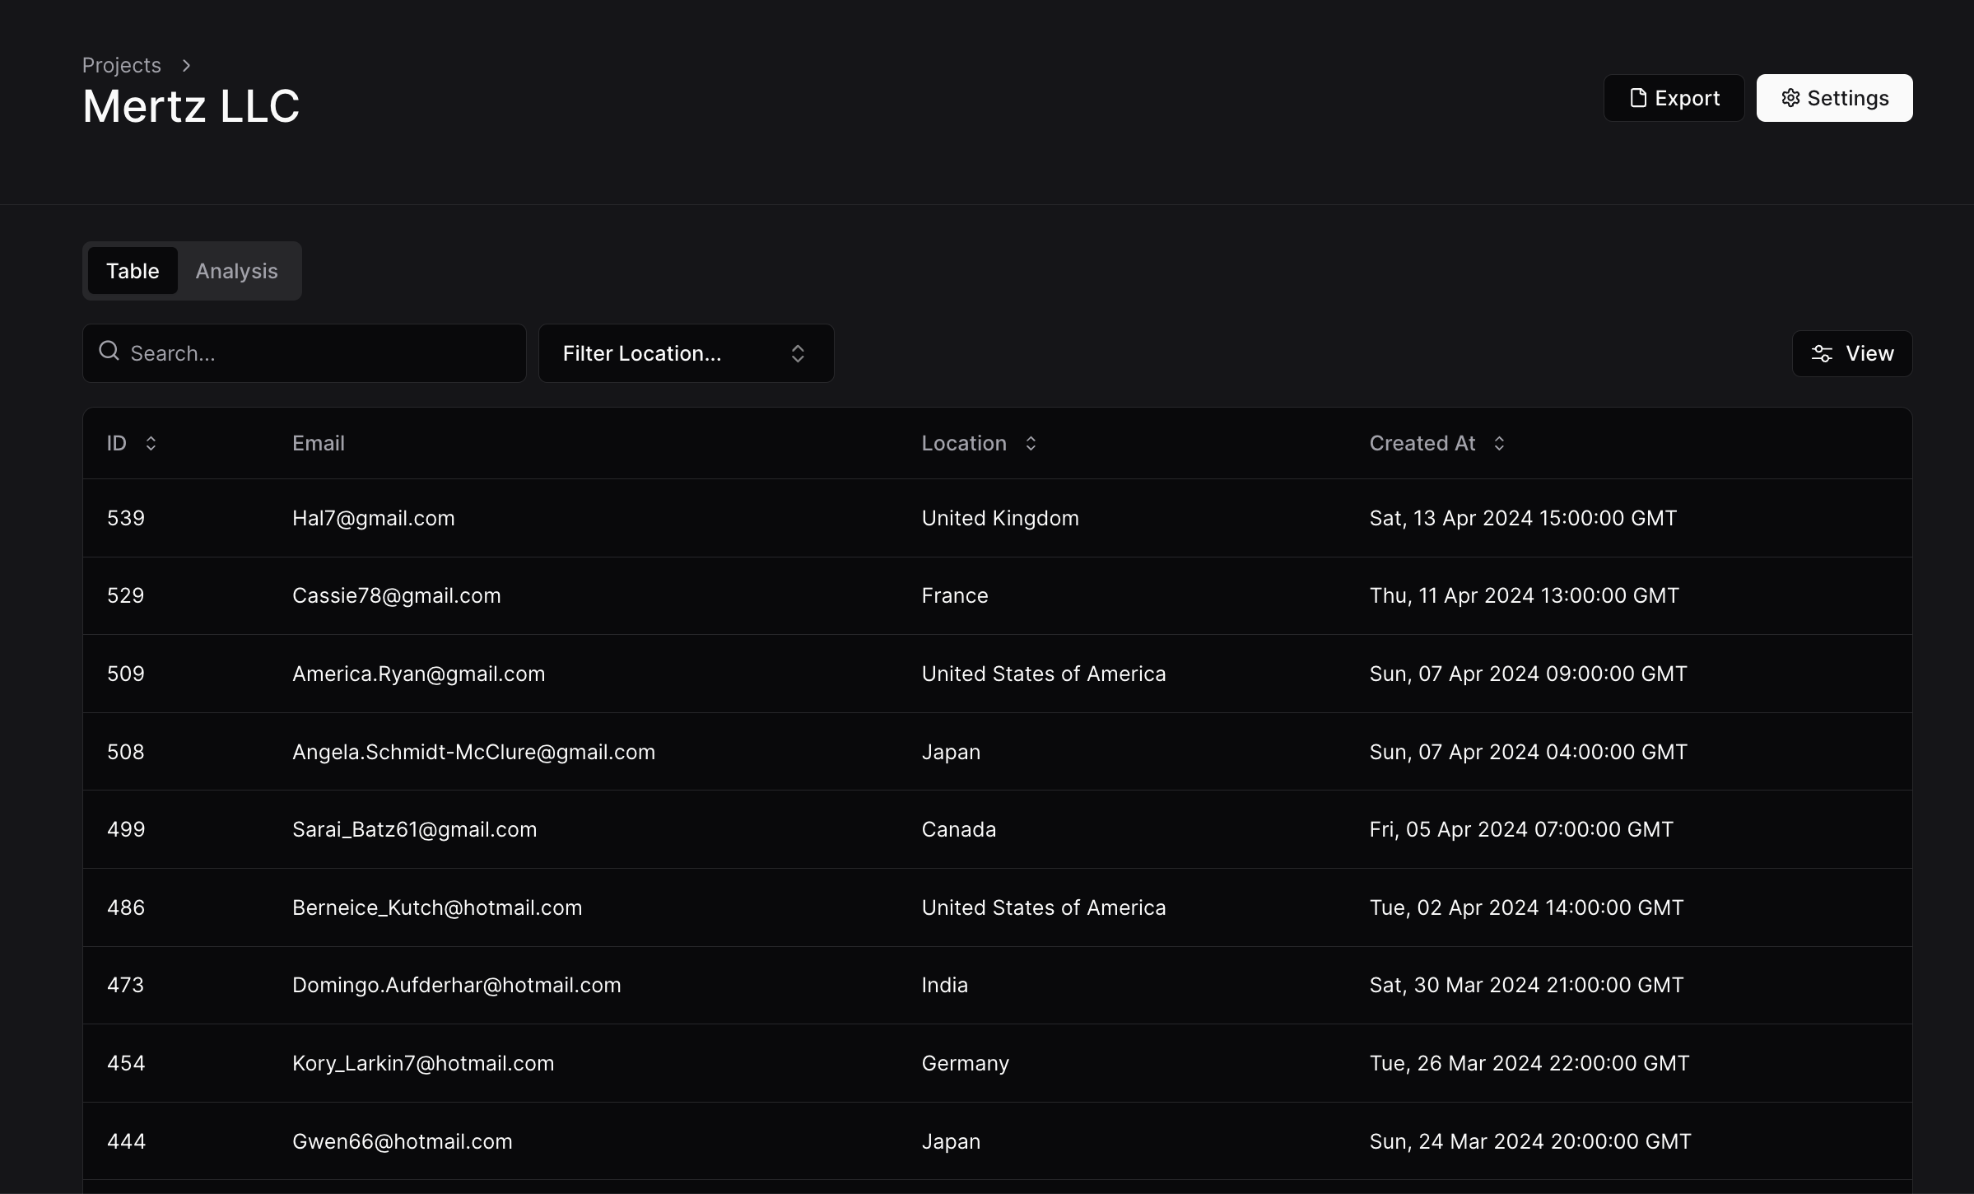Click the Email column header
This screenshot has height=1194, width=1974.
tap(319, 443)
